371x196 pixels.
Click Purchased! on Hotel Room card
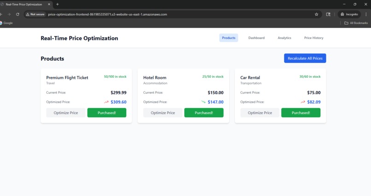pyautogui.click(x=204, y=113)
